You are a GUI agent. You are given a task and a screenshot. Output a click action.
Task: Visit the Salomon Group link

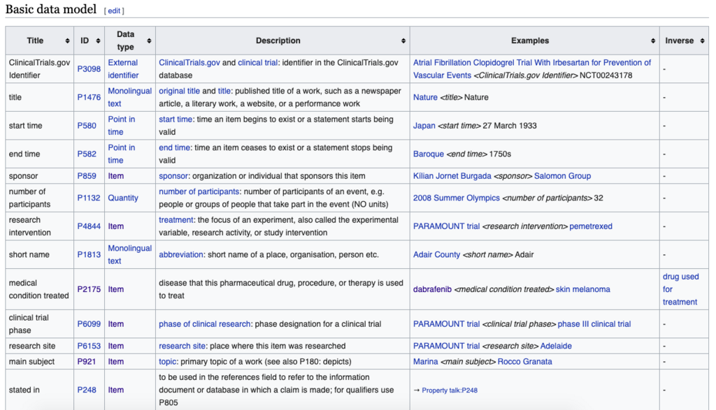pos(562,175)
